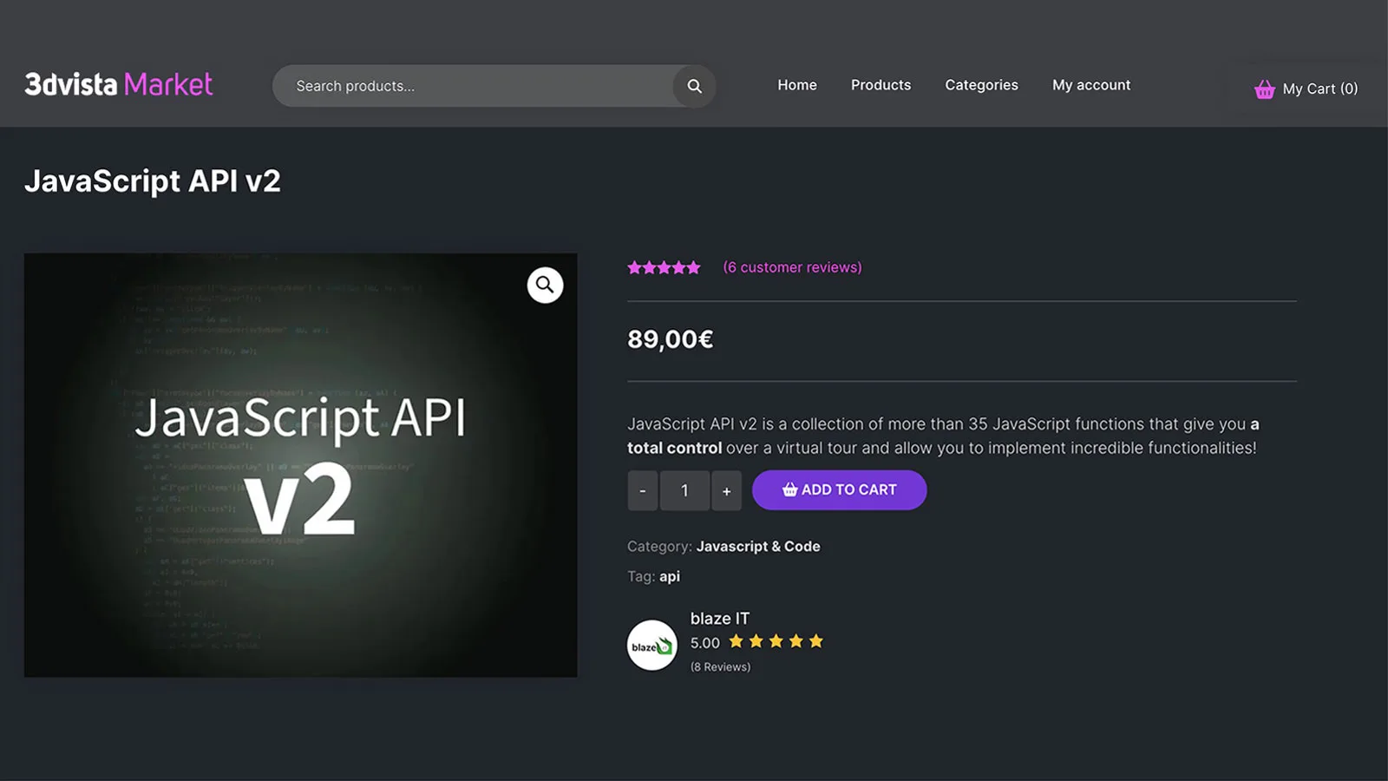Click the api tag link
1388x781 pixels.
click(x=669, y=575)
